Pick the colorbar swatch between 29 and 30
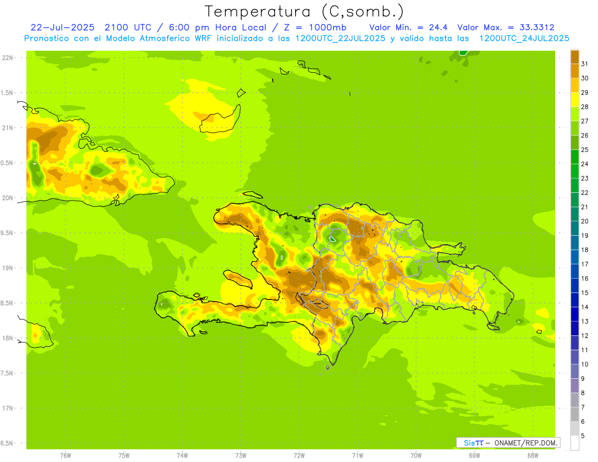598x462 pixels. point(575,85)
